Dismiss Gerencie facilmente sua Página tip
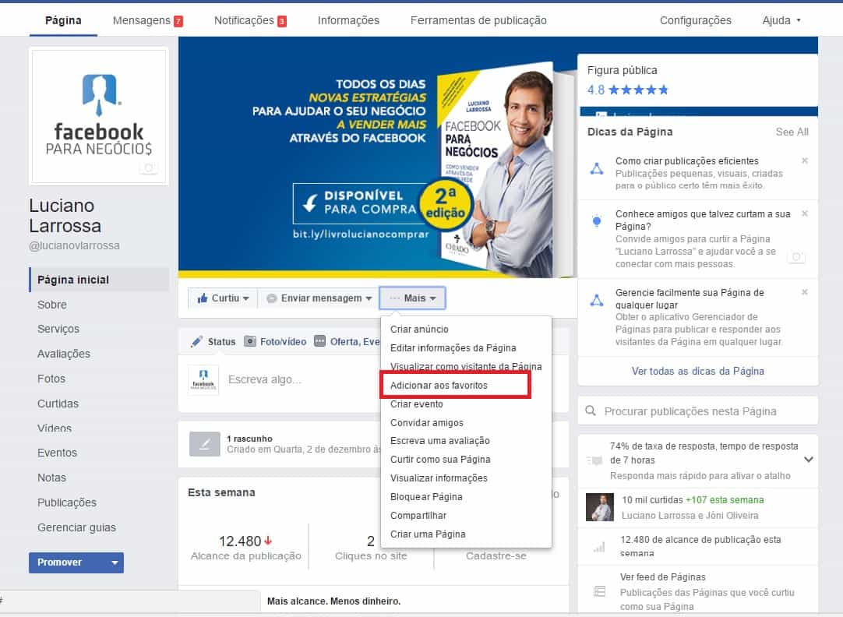This screenshot has height=617, width=843. point(805,292)
